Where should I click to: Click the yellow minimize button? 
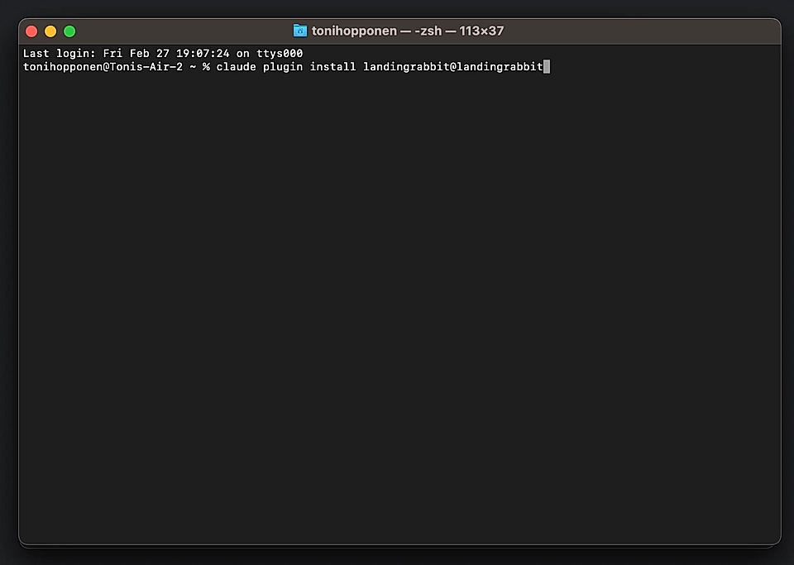[x=50, y=31]
